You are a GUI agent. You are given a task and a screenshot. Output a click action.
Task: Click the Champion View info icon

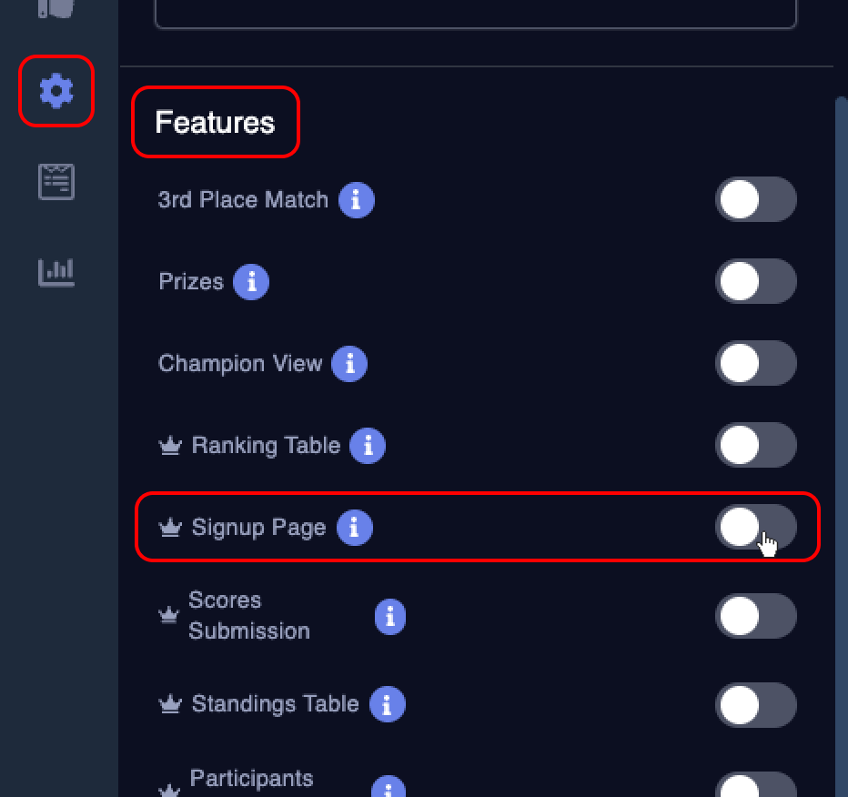point(349,363)
